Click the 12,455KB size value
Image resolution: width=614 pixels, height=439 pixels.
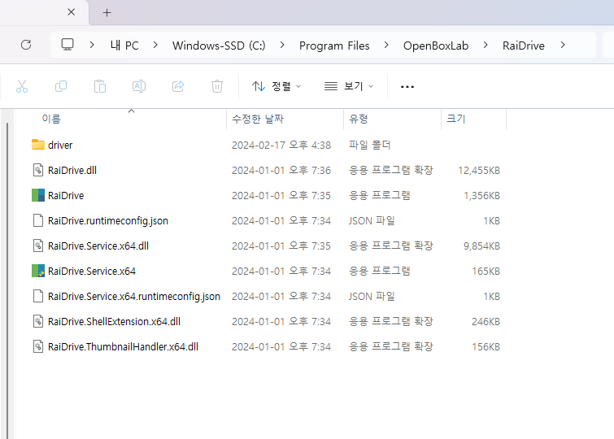point(479,171)
